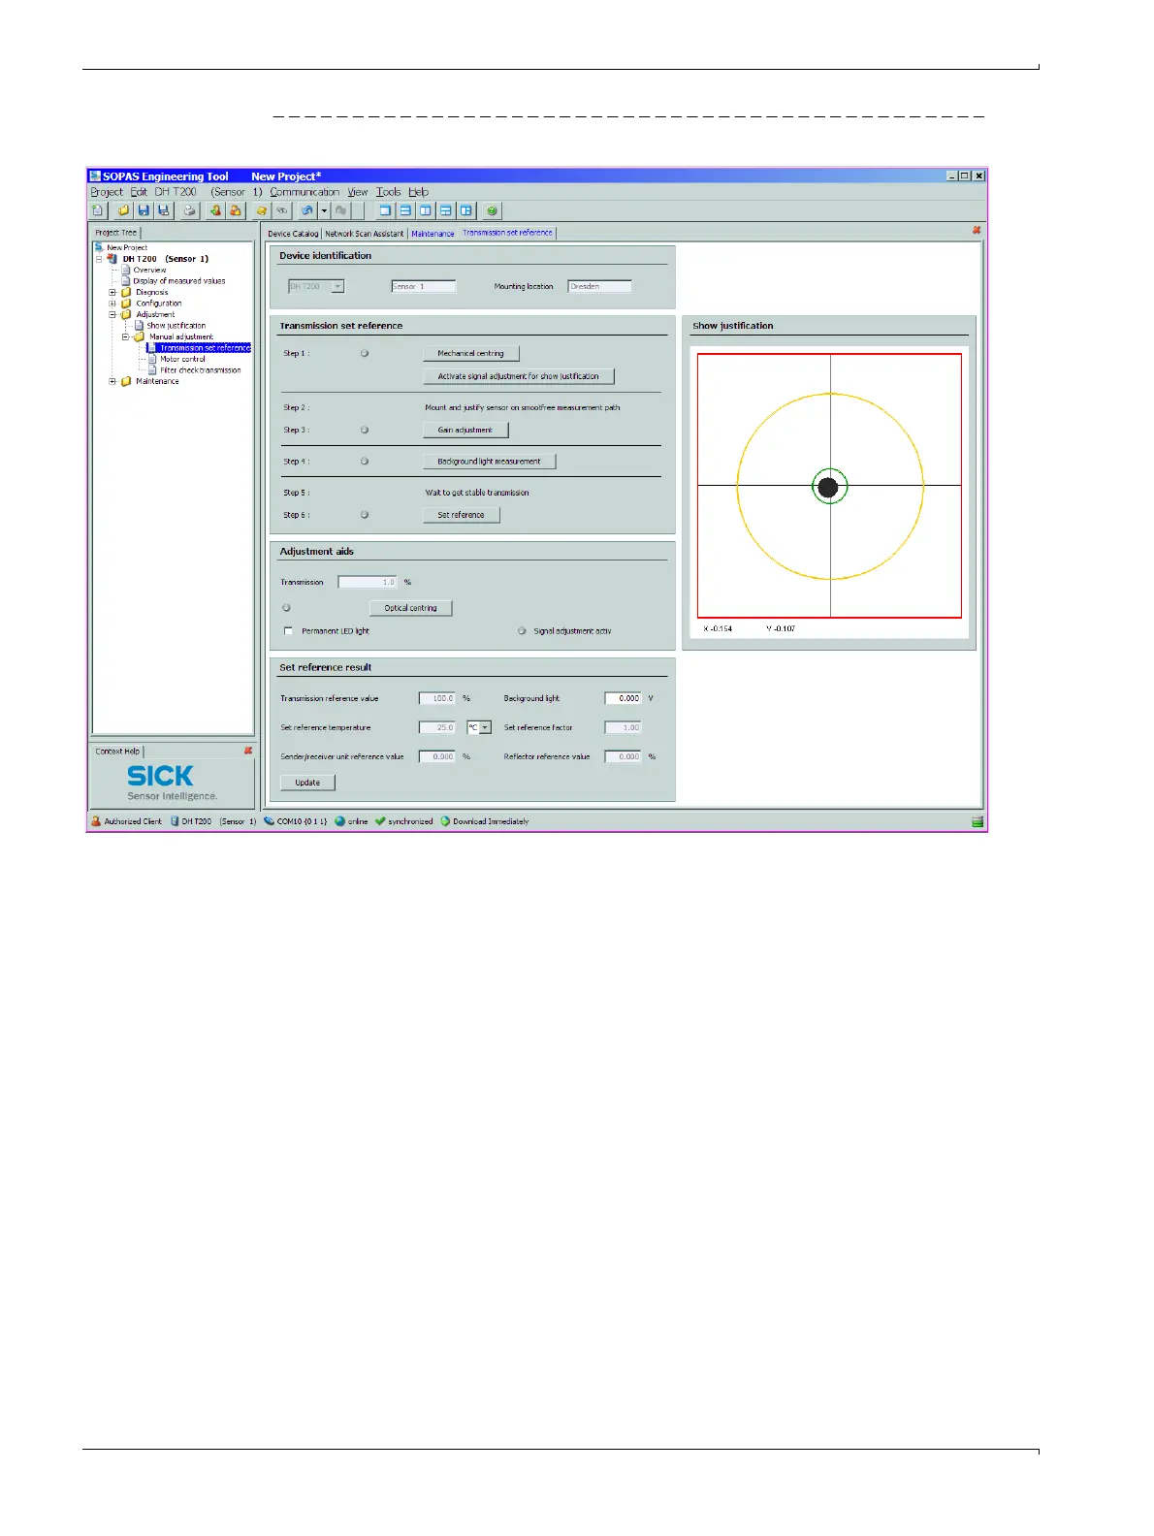
Task: Select the fifth window layout icon
Action: point(466,210)
